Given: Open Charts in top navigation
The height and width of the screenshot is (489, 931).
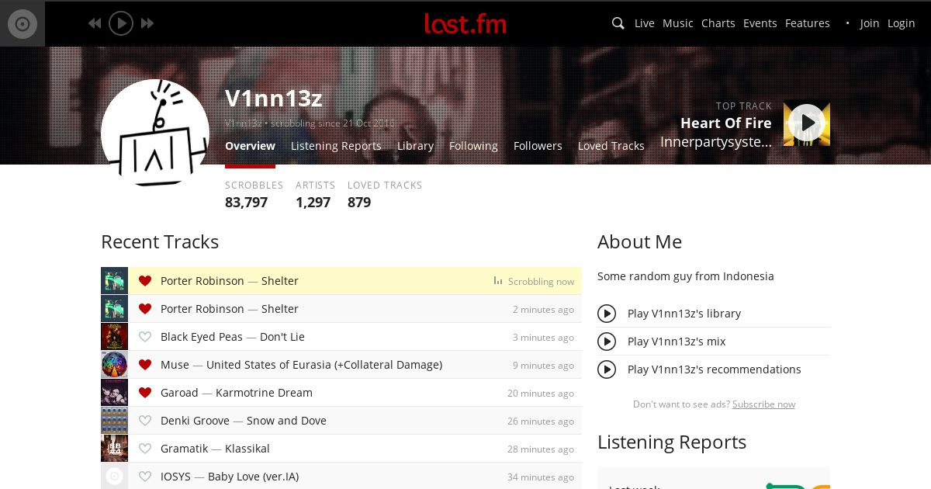Looking at the screenshot, I should 718,23.
